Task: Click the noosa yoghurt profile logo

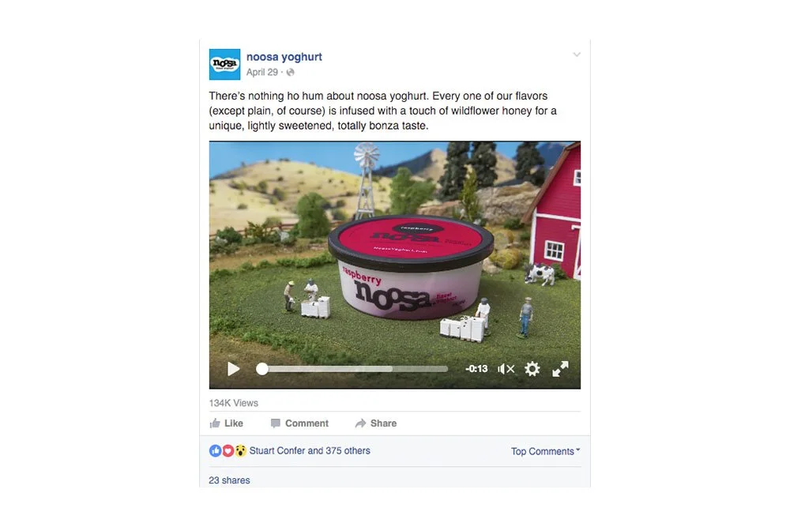Action: (x=224, y=65)
